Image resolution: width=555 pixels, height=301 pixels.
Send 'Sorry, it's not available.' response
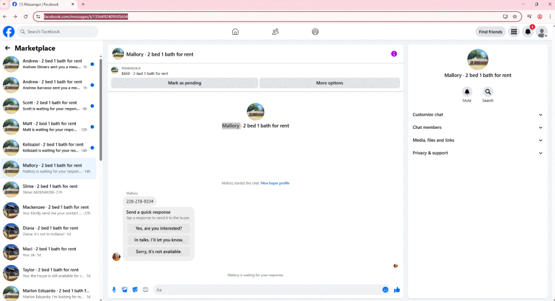tap(158, 251)
